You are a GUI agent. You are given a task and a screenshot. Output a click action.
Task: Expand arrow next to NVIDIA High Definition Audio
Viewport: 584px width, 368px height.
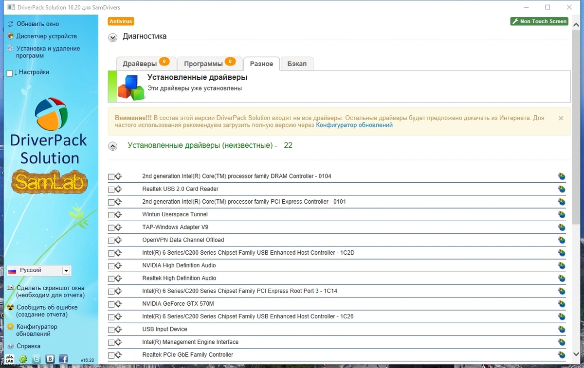[119, 266]
